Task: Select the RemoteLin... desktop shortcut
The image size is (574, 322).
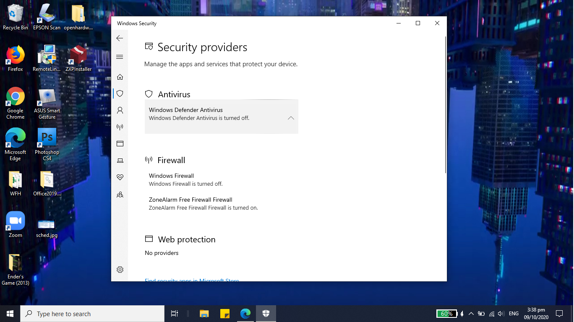Action: 47,59
